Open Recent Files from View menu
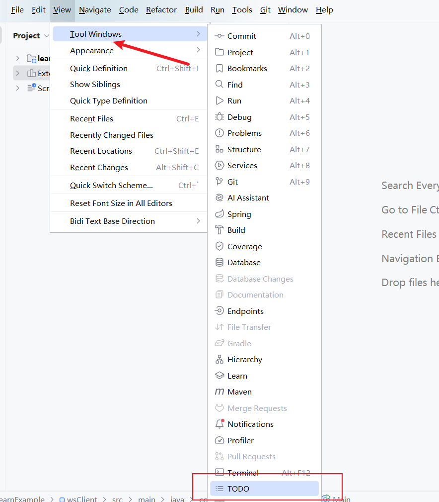The height and width of the screenshot is (502, 439). point(91,119)
